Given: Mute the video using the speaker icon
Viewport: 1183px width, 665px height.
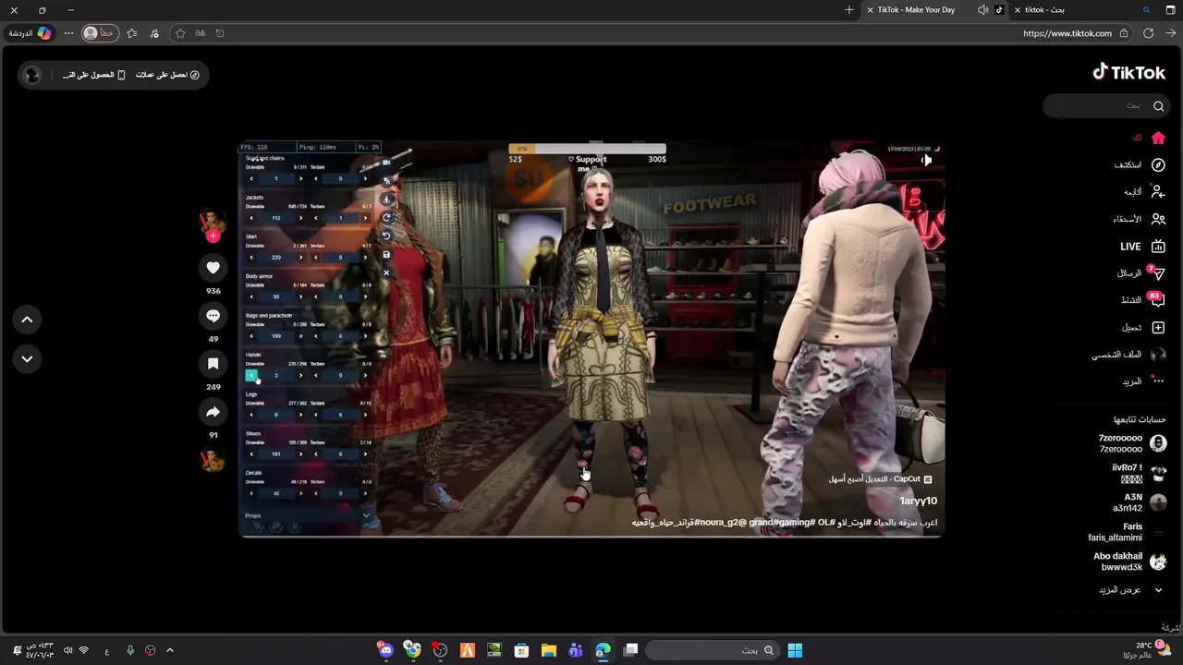Looking at the screenshot, I should 926,160.
